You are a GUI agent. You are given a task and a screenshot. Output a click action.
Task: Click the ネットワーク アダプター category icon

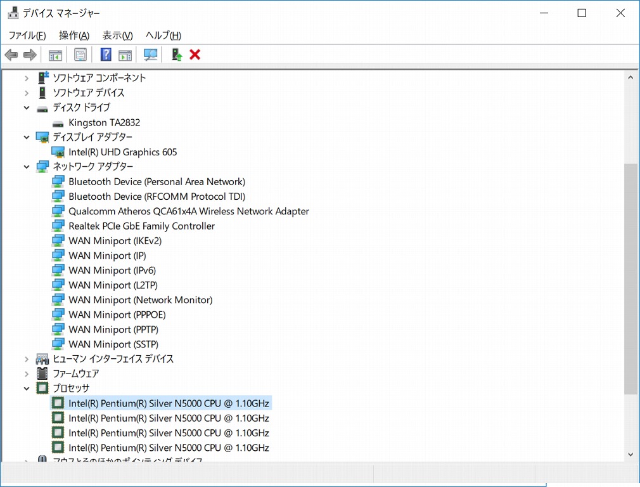click(x=42, y=166)
